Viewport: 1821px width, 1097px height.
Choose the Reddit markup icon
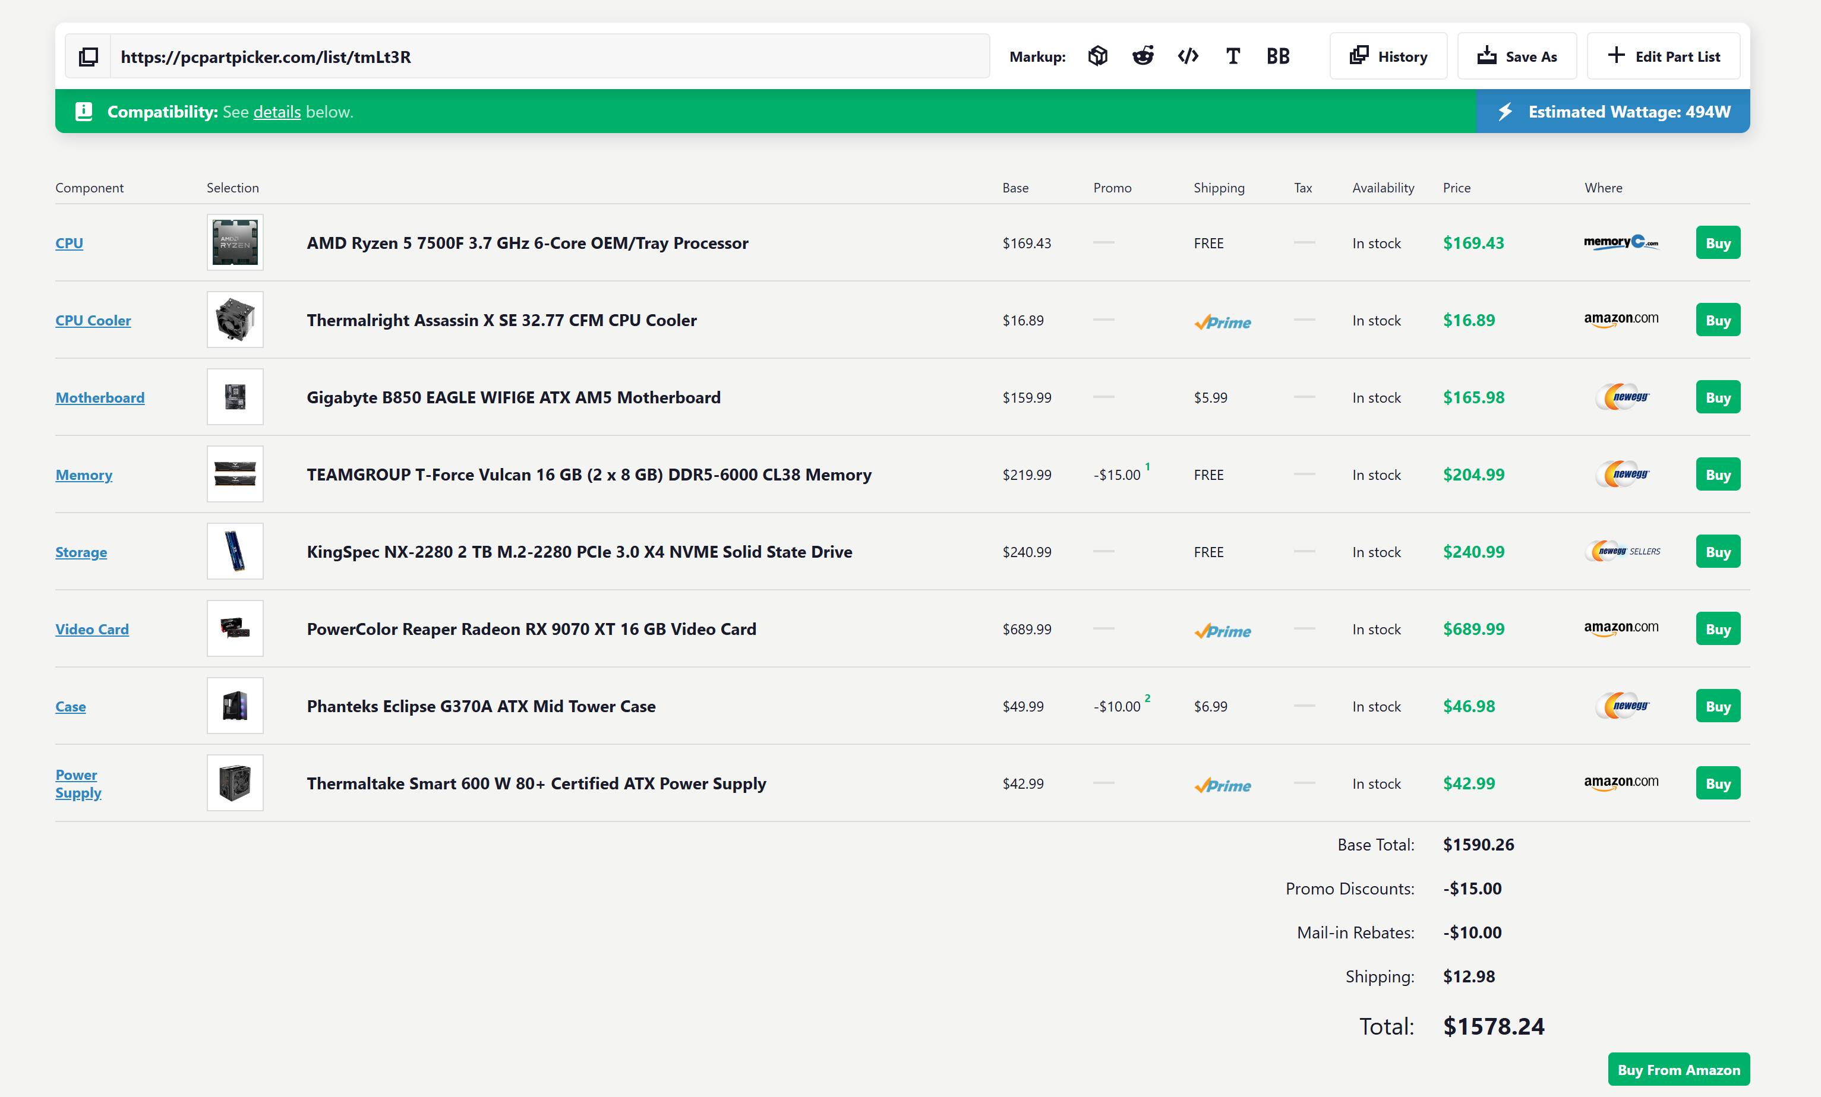1143,56
